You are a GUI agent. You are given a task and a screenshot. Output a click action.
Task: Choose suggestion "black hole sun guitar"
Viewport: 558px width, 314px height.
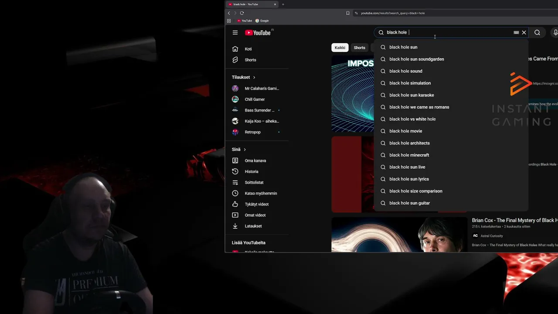click(x=451, y=203)
